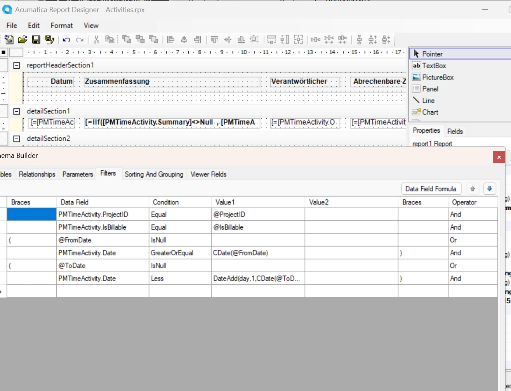Click the New report toolbar icon
The width and height of the screenshot is (511, 391).
tap(9, 39)
